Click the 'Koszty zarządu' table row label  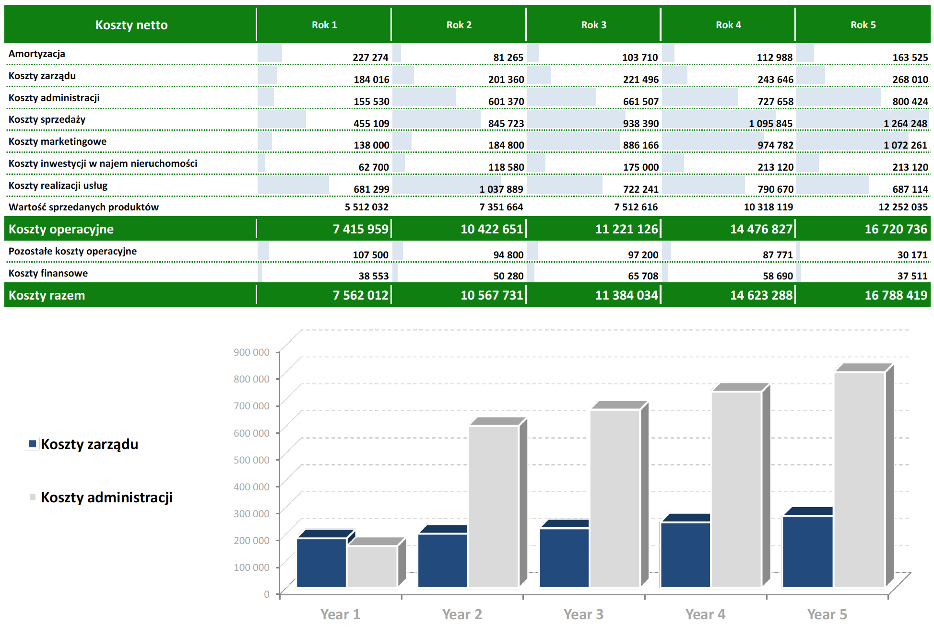click(42, 76)
